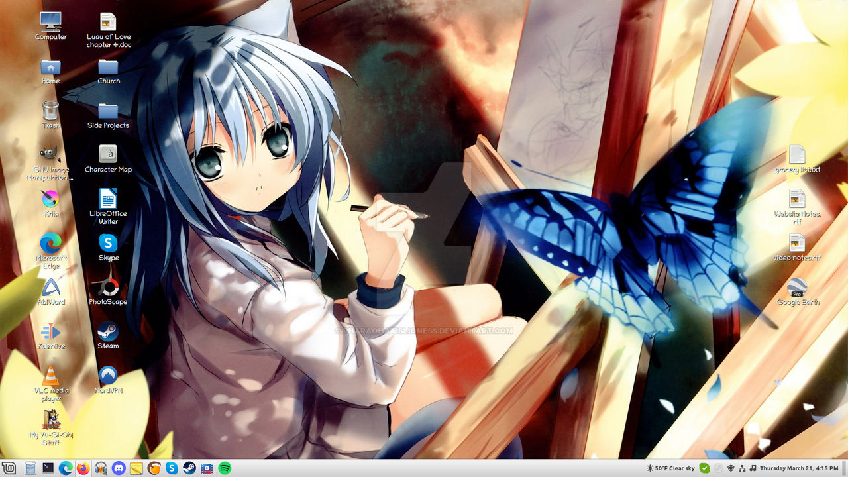Open the Linux Mint menu

pos(8,468)
